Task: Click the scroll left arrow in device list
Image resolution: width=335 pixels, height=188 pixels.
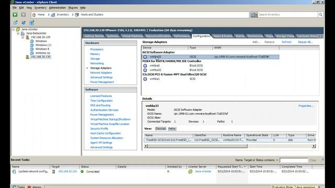Action: tap(146, 146)
